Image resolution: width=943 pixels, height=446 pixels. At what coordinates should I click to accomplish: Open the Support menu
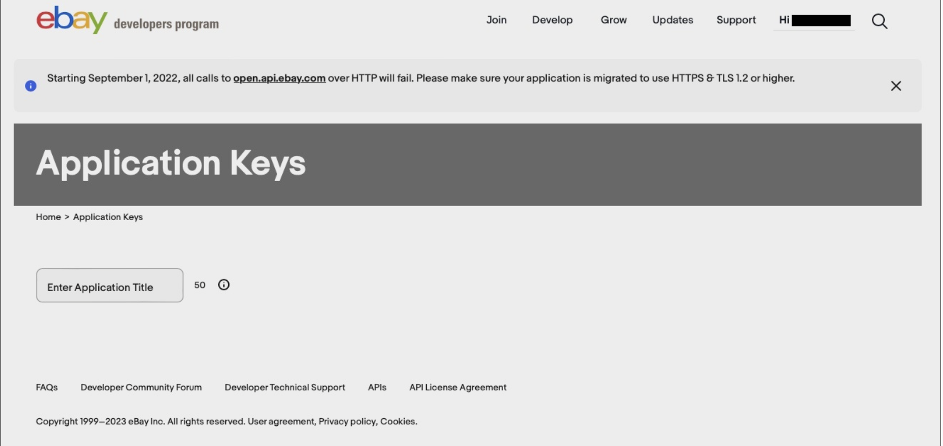pos(736,20)
